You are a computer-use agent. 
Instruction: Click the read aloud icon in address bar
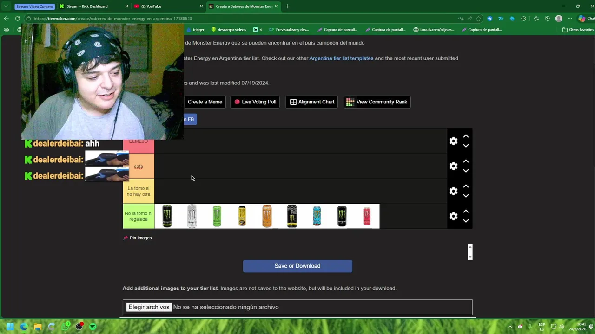[x=469, y=19]
